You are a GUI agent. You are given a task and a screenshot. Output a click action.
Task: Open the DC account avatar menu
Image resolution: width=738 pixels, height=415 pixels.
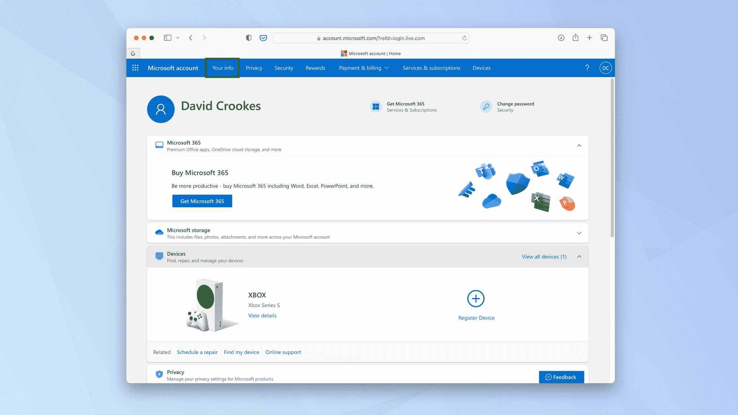click(606, 68)
